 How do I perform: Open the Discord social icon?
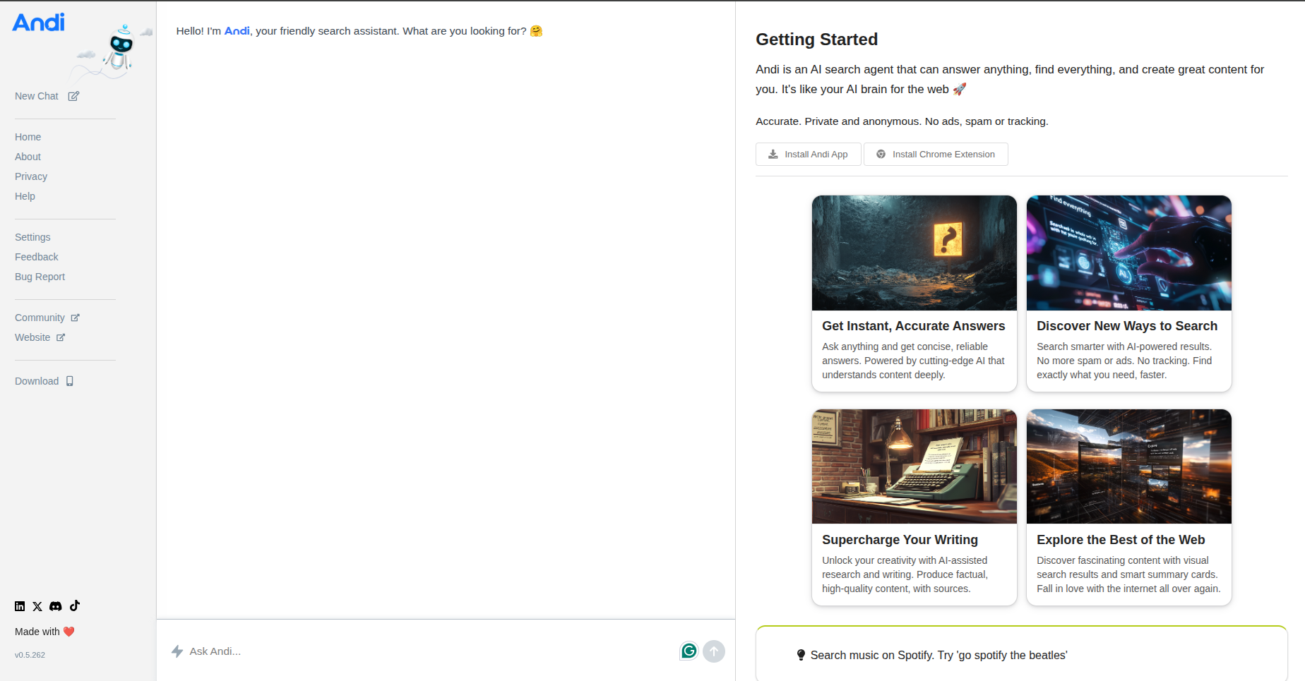[x=56, y=606]
